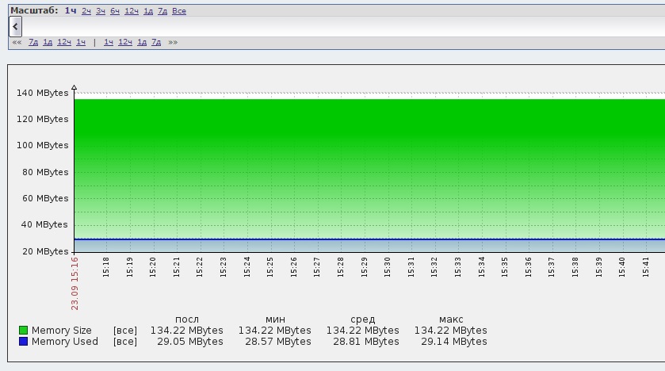
Task: Move back 7д in time
Action: click(x=33, y=42)
